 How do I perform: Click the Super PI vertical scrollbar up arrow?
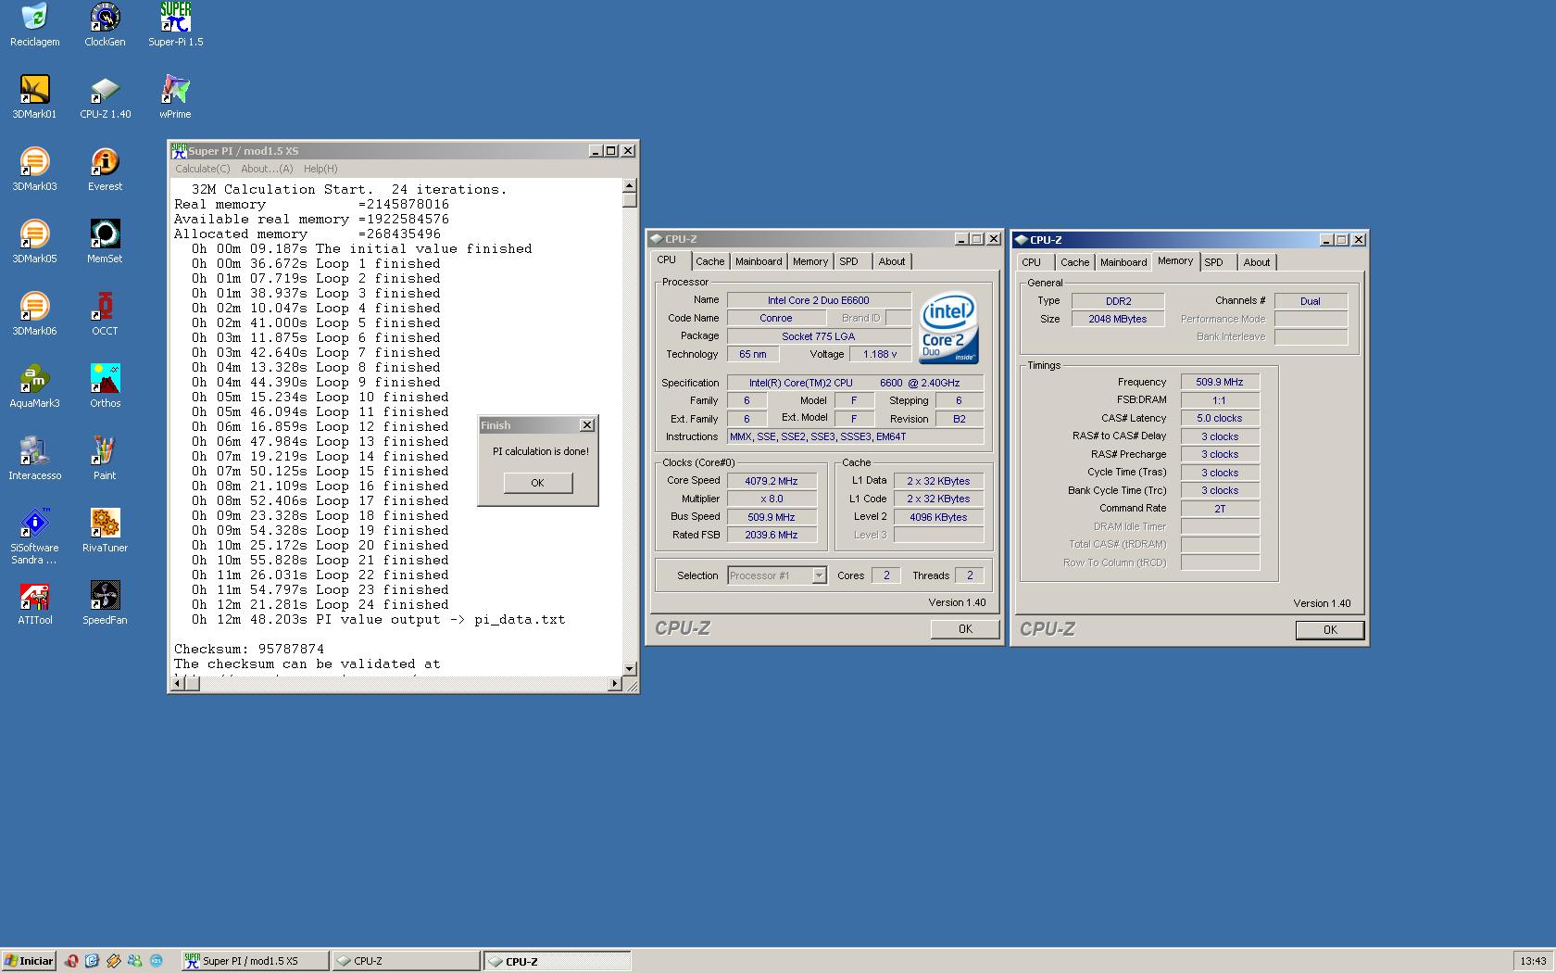(630, 185)
